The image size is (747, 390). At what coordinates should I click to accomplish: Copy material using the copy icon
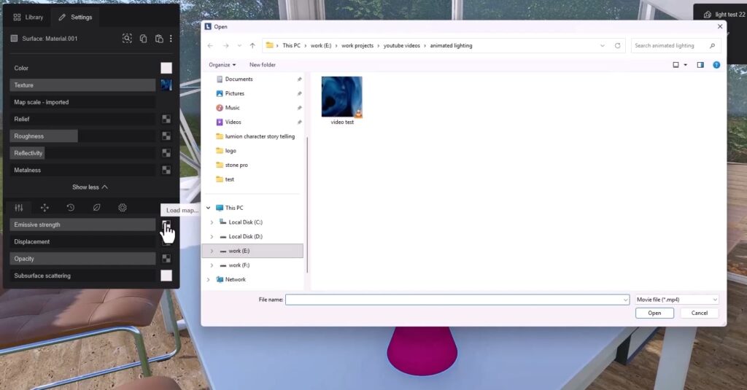click(x=143, y=39)
